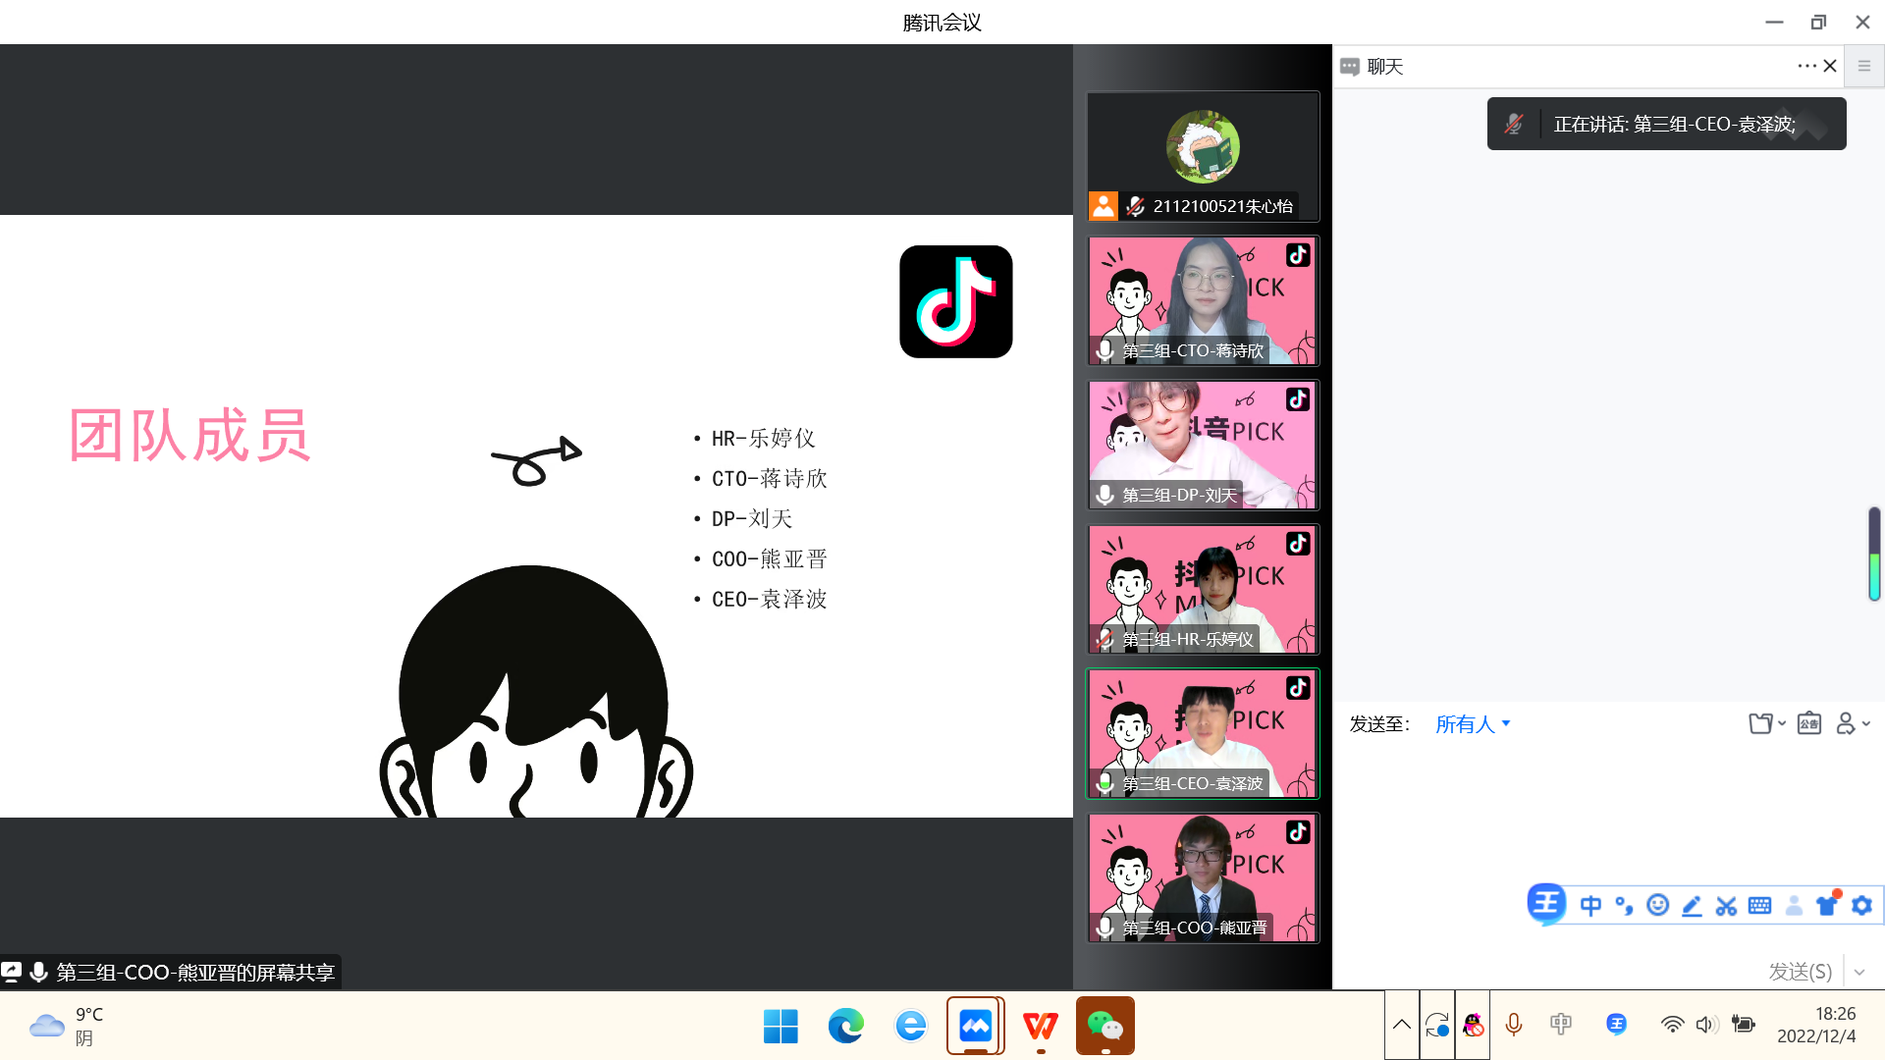Open IME settings gear icon
The image size is (1885, 1060).
1861,905
